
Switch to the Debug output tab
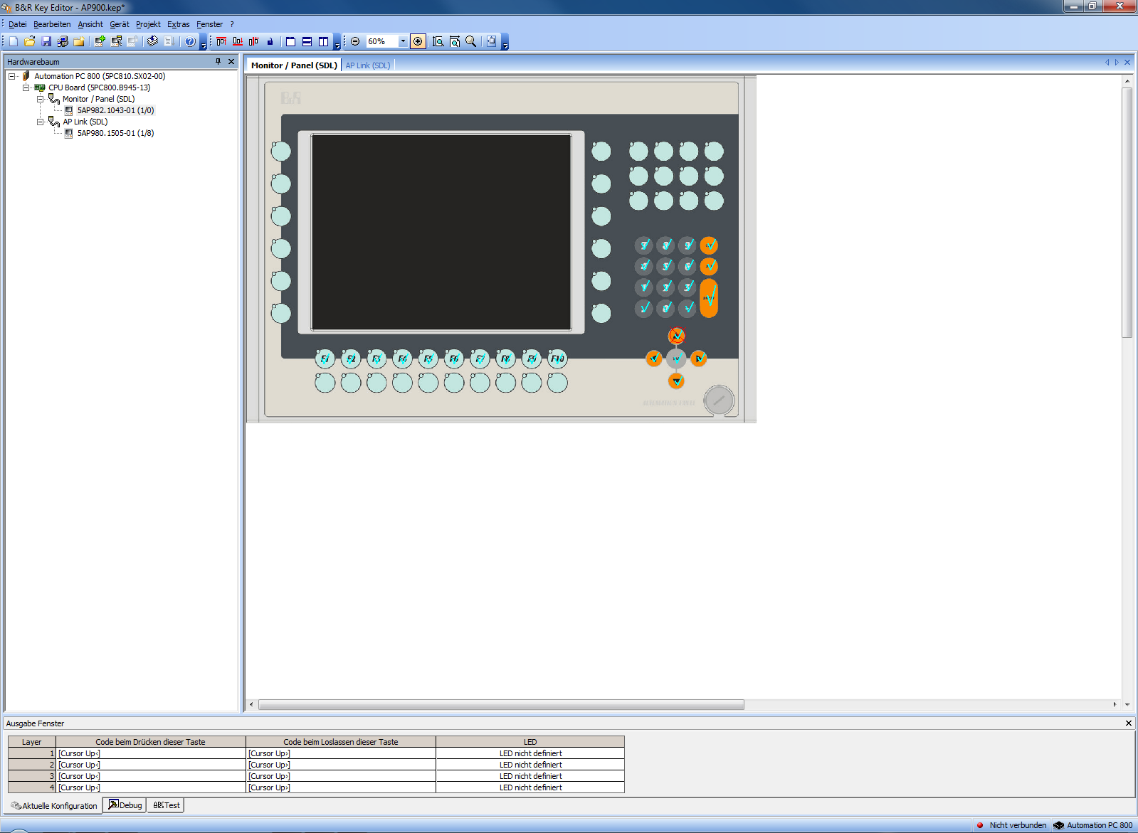click(125, 805)
